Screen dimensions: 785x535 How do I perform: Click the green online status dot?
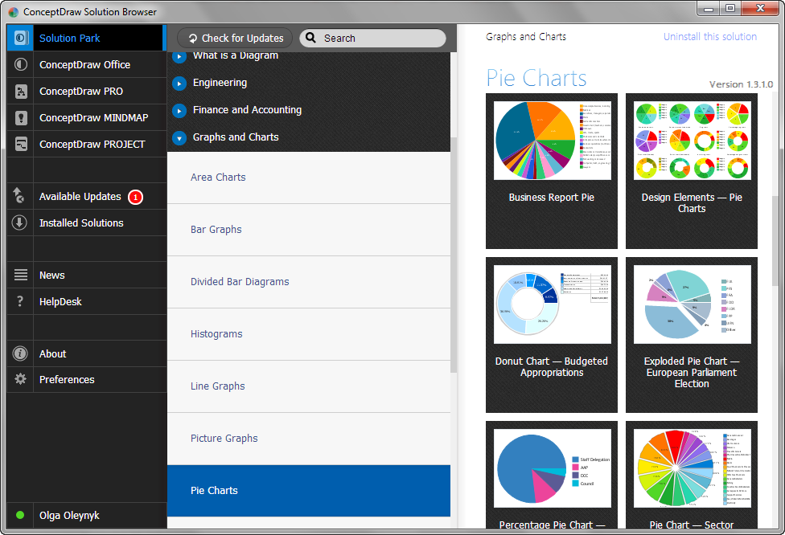(20, 515)
